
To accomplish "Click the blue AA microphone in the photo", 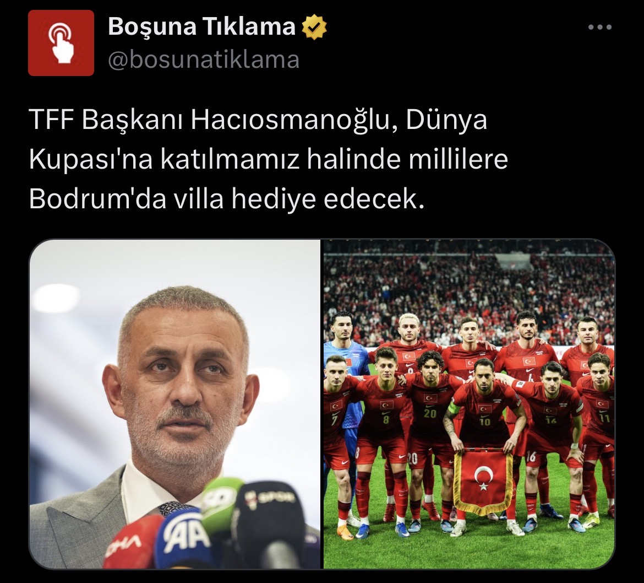I will pyautogui.click(x=184, y=538).
